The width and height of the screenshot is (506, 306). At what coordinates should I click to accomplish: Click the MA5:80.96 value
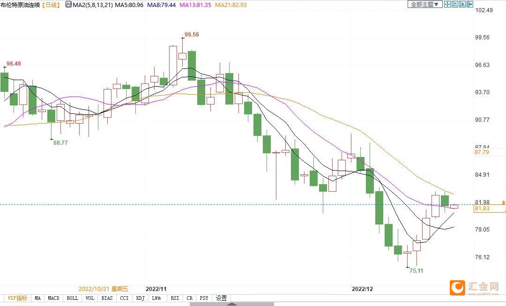[x=129, y=5]
